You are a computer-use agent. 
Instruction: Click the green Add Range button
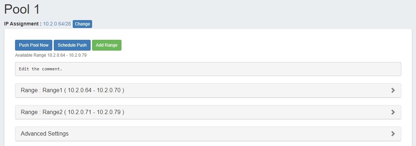106,45
